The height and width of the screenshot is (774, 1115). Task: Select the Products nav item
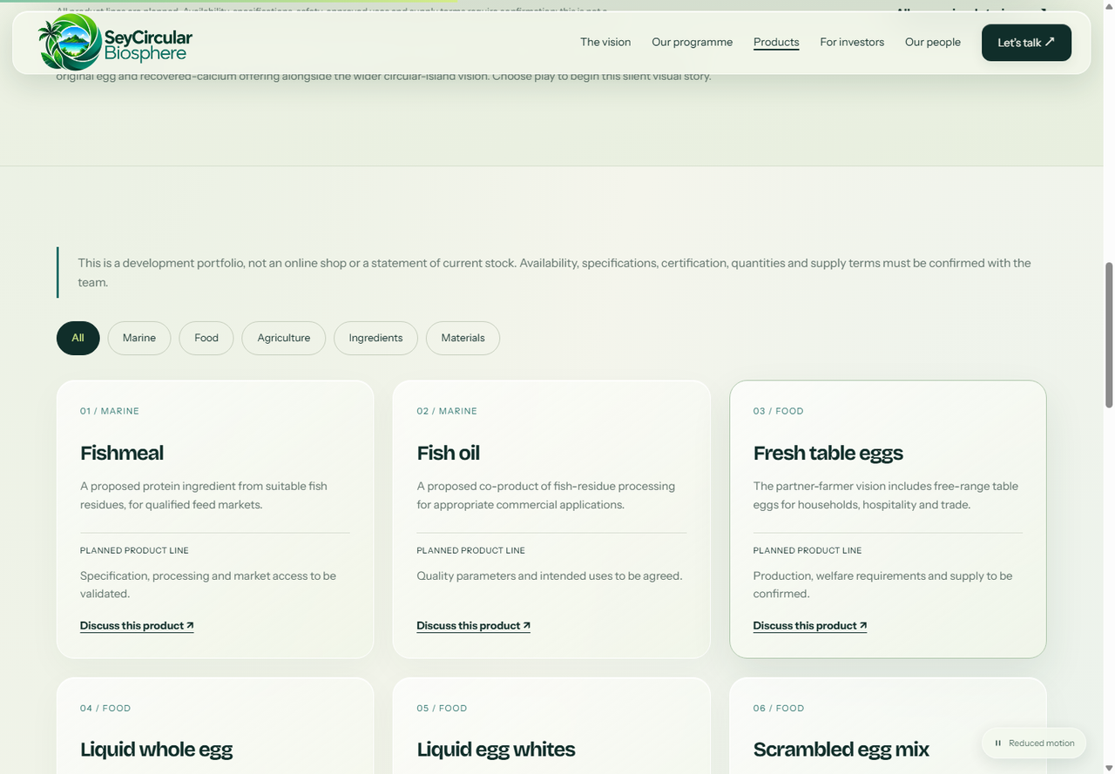coord(776,42)
